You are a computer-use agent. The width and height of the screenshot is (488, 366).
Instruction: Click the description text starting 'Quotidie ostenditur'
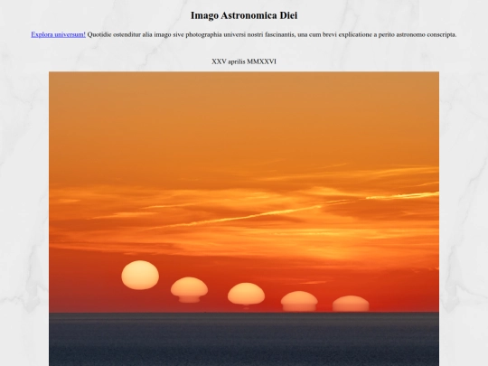[x=272, y=34]
